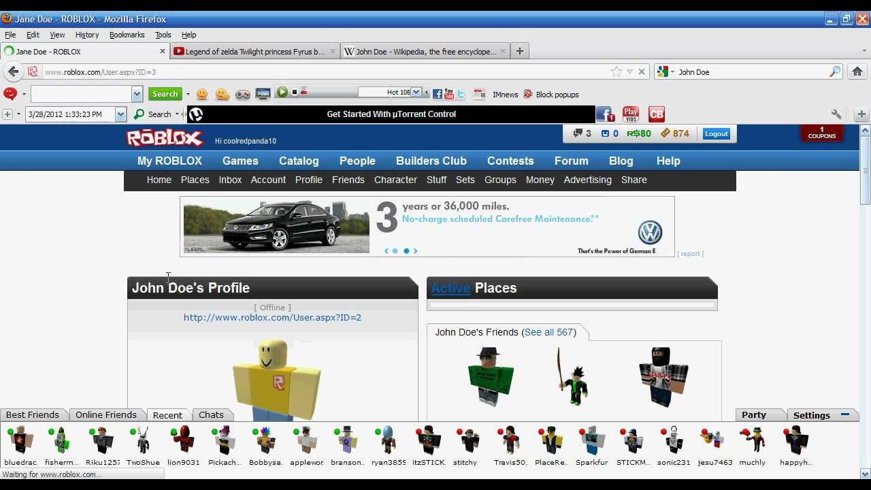The width and height of the screenshot is (871, 490).
Task: Expand the green Search button arrow
Action: tap(188, 95)
